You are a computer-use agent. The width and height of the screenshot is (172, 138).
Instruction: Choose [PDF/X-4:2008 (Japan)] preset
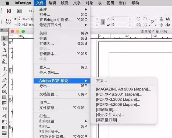tap(124, 105)
